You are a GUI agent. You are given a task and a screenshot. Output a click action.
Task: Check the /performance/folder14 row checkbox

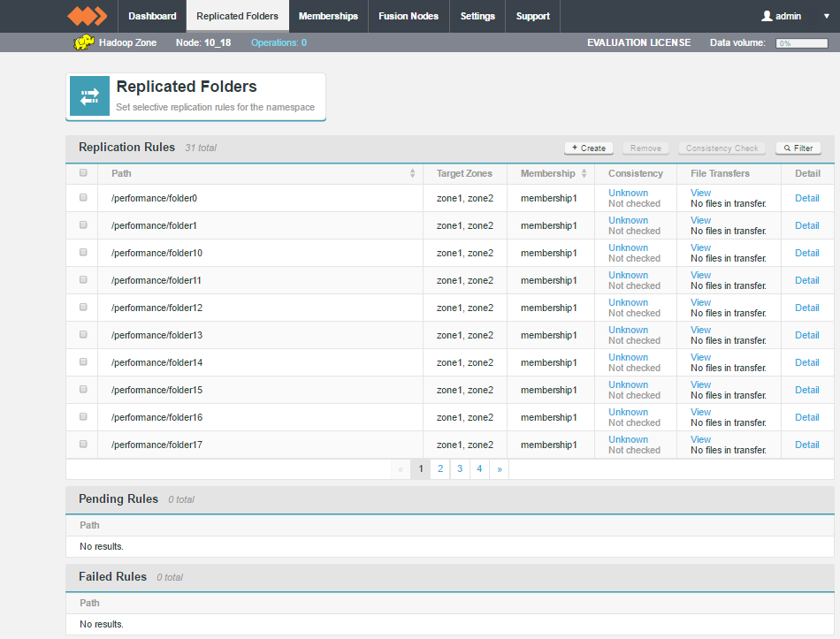coord(83,361)
